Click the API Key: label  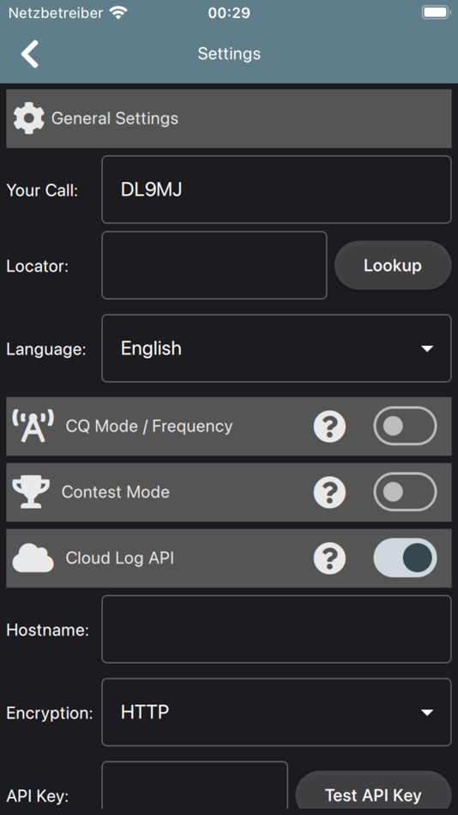coord(38,796)
